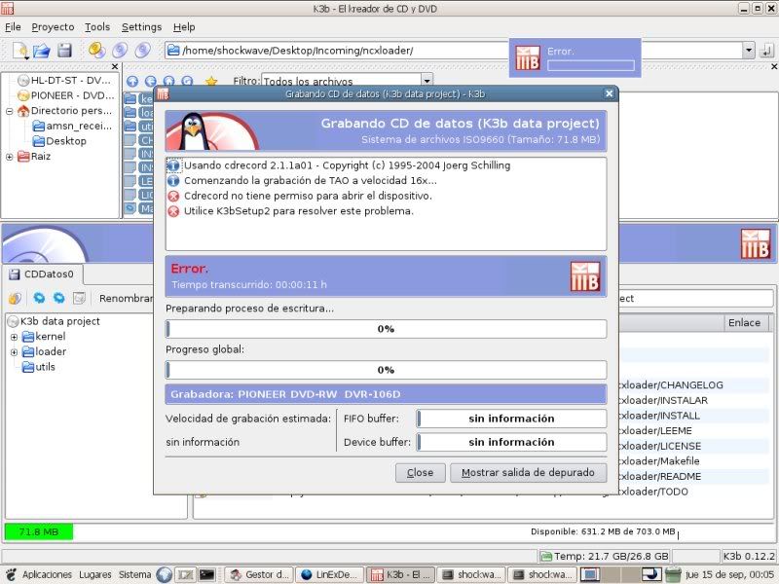Select the Desktop folder in tree
Image resolution: width=779 pixels, height=584 pixels.
tap(59, 141)
